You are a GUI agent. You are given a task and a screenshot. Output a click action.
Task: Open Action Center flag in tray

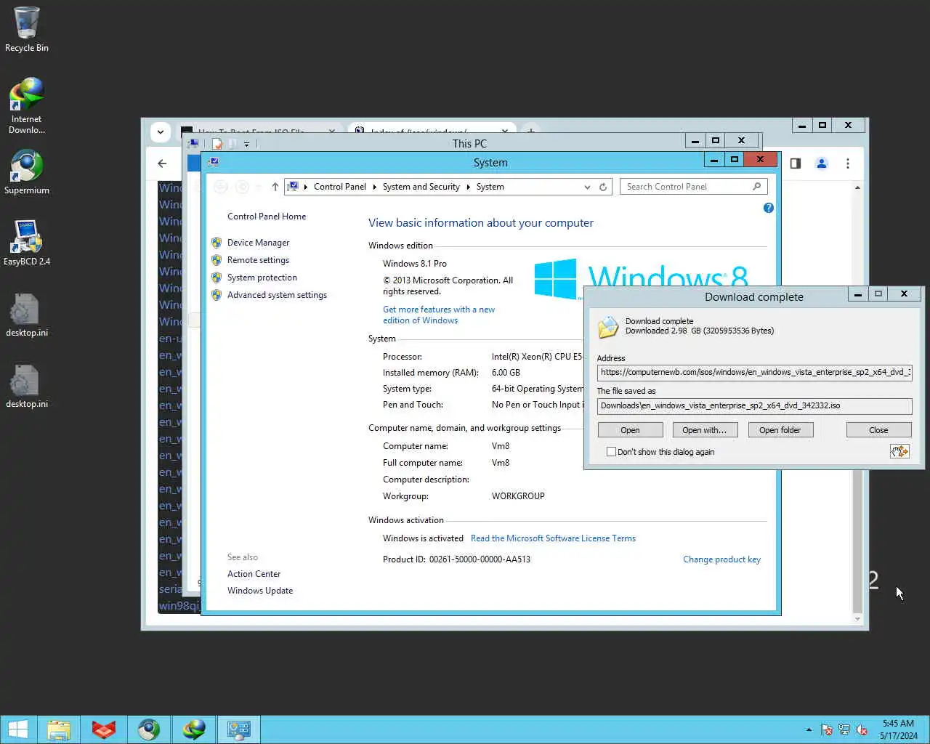(826, 729)
